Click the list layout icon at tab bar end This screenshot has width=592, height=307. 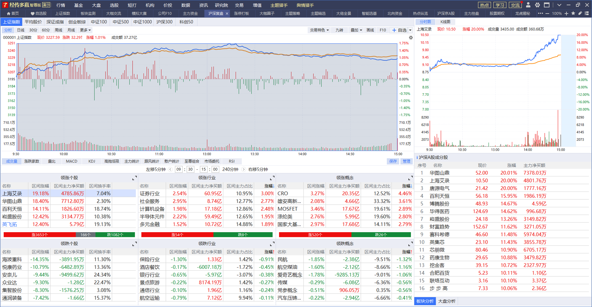[x=587, y=13]
